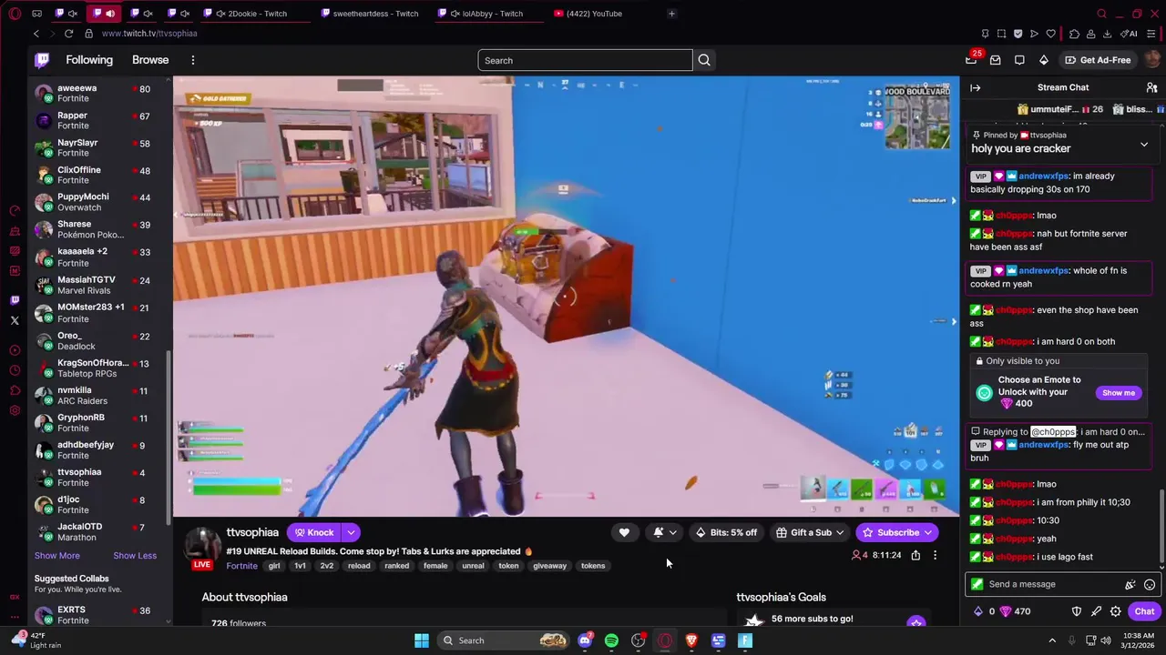This screenshot has height=655, width=1166.
Task: Open the Browse page link
Action: (x=150, y=60)
